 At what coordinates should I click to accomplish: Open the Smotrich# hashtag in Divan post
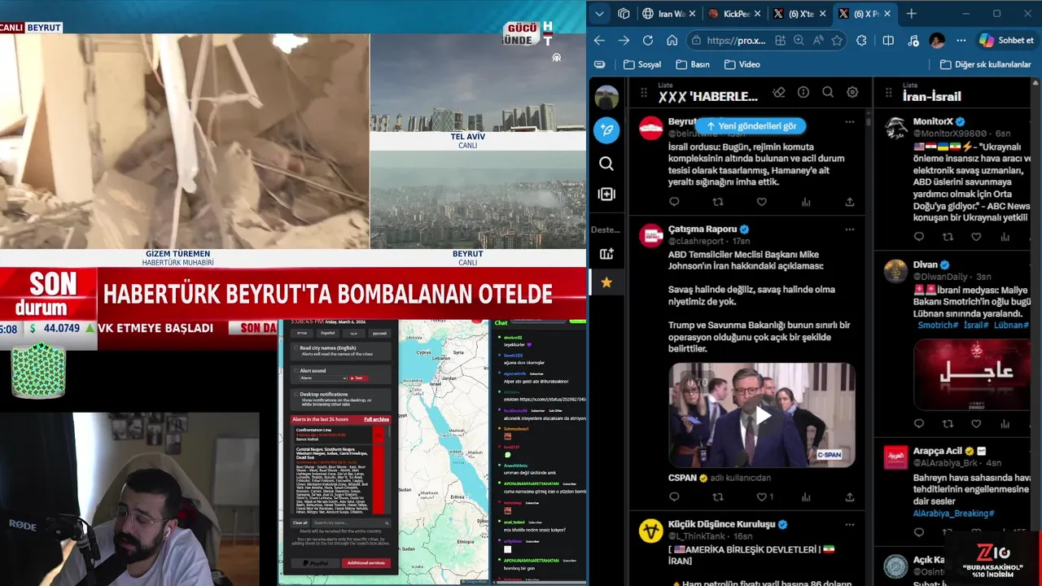coord(938,325)
